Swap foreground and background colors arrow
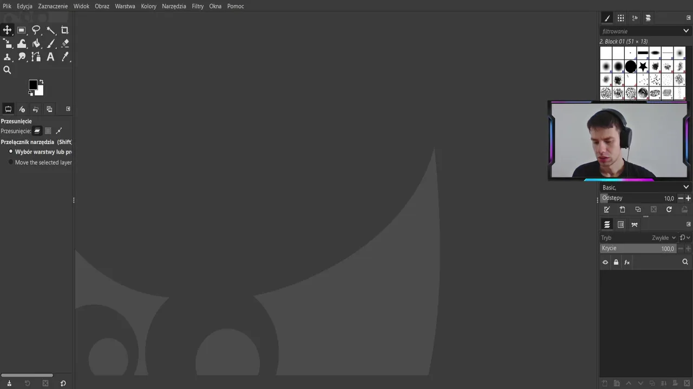 coord(41,82)
